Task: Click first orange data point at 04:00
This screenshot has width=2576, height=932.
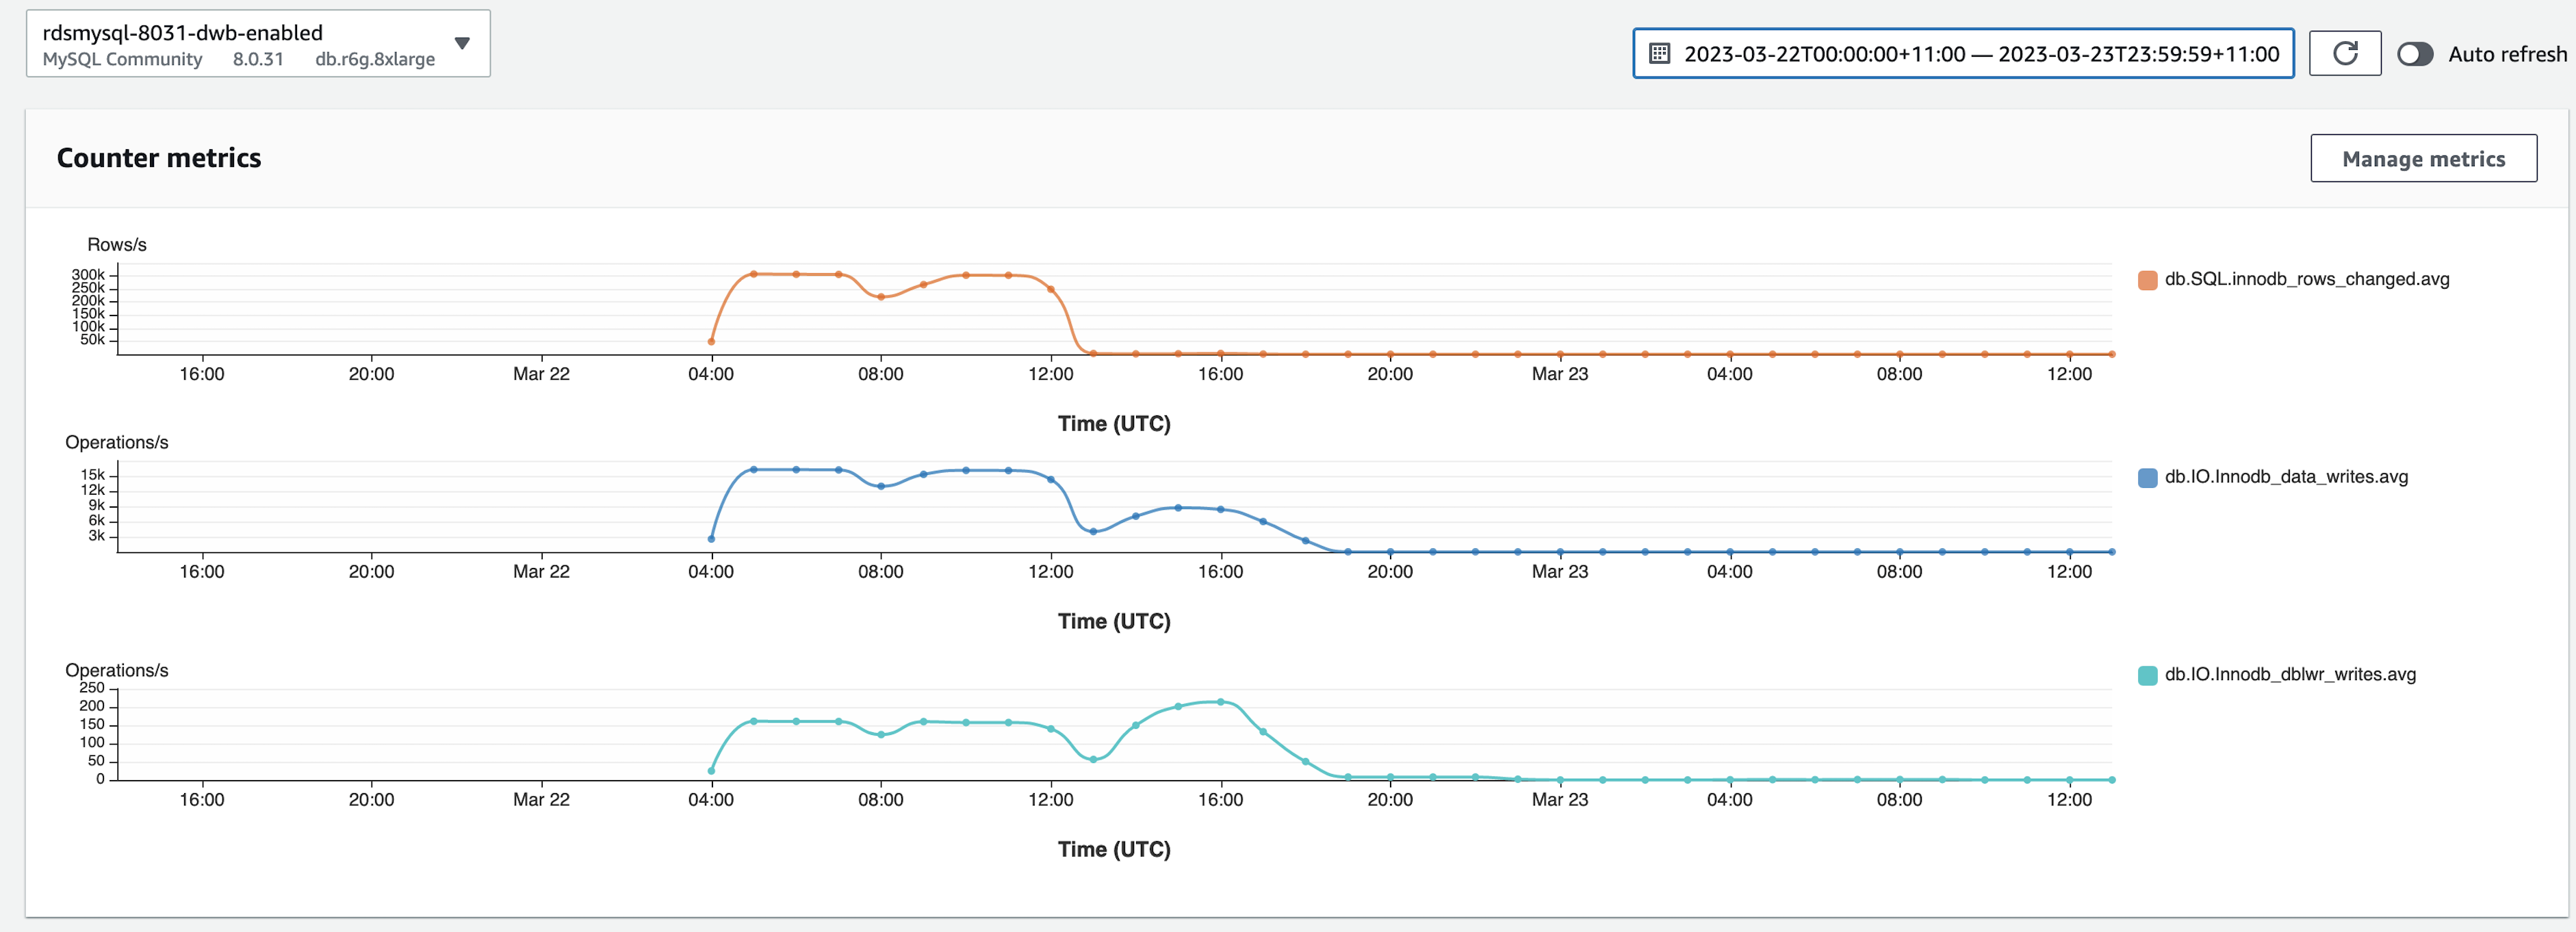Action: click(x=711, y=342)
